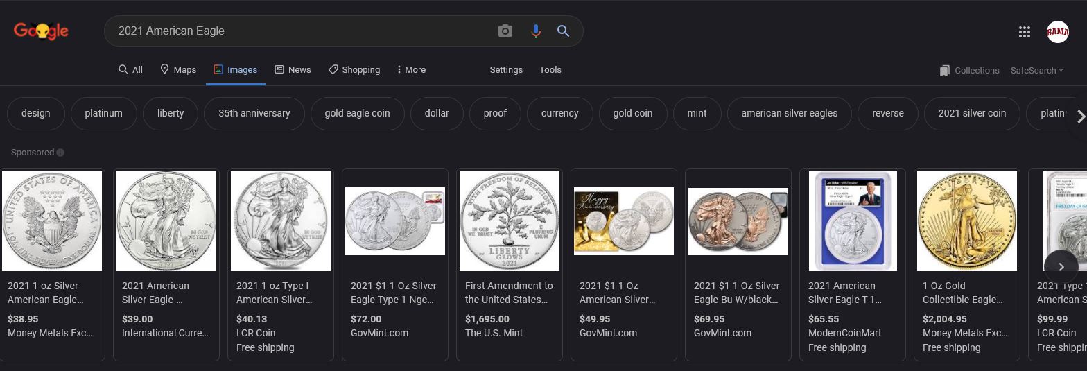Click the Sponsored info icon
This screenshot has width=1087, height=371.
pos(60,153)
